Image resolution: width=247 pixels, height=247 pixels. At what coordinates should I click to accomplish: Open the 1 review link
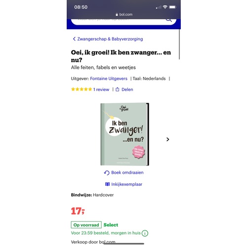coord(101,89)
